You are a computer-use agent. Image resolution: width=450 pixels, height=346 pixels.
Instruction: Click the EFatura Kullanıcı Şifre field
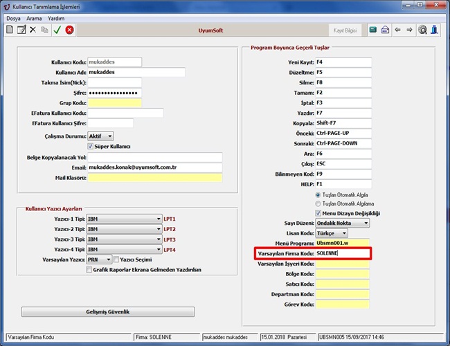(111, 123)
